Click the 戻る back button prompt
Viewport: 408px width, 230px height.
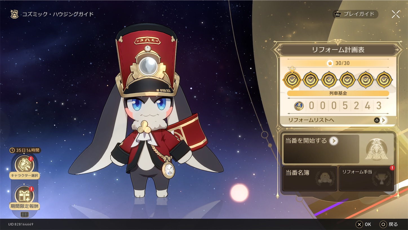389,225
